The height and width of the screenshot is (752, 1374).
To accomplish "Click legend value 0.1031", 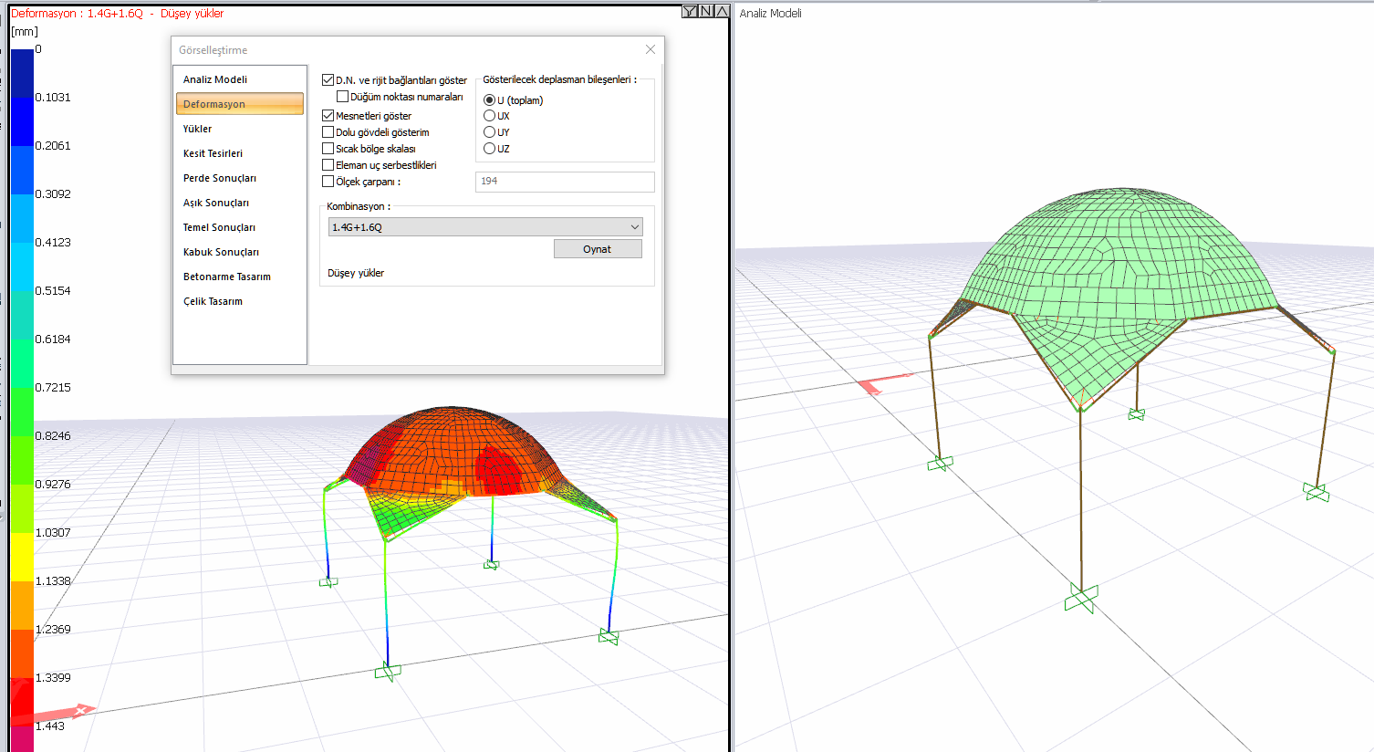I will (53, 97).
